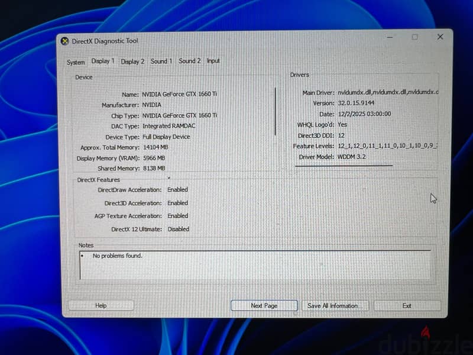Click the Manufacturer value 'NVIDIA'
473x355 pixels.
pos(151,105)
